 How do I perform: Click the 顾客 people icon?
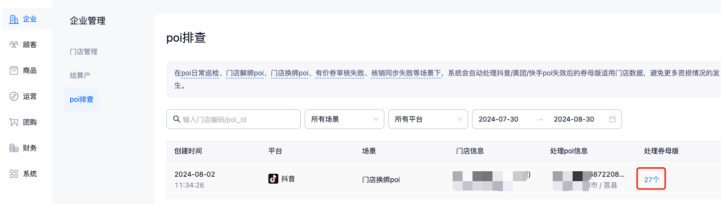click(14, 45)
